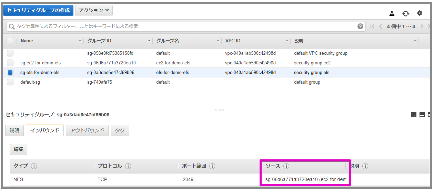Open the 説明 column dropdown arrow
The width and height of the screenshot is (434, 190).
click(x=415, y=41)
